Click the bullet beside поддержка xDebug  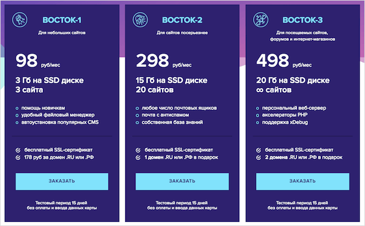(257, 123)
